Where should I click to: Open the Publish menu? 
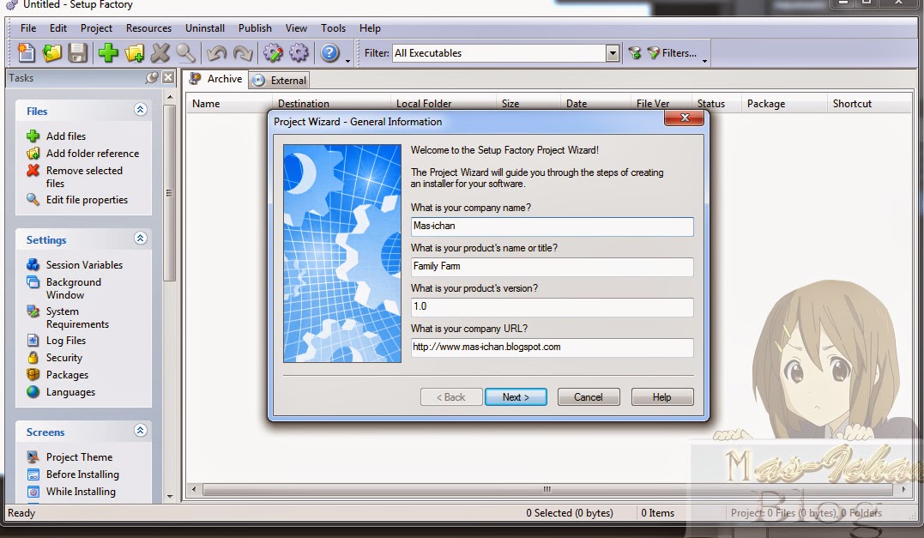255,28
